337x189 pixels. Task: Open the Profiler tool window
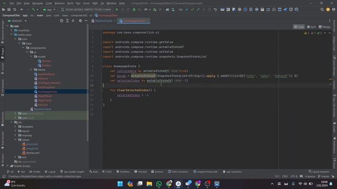pos(35,172)
